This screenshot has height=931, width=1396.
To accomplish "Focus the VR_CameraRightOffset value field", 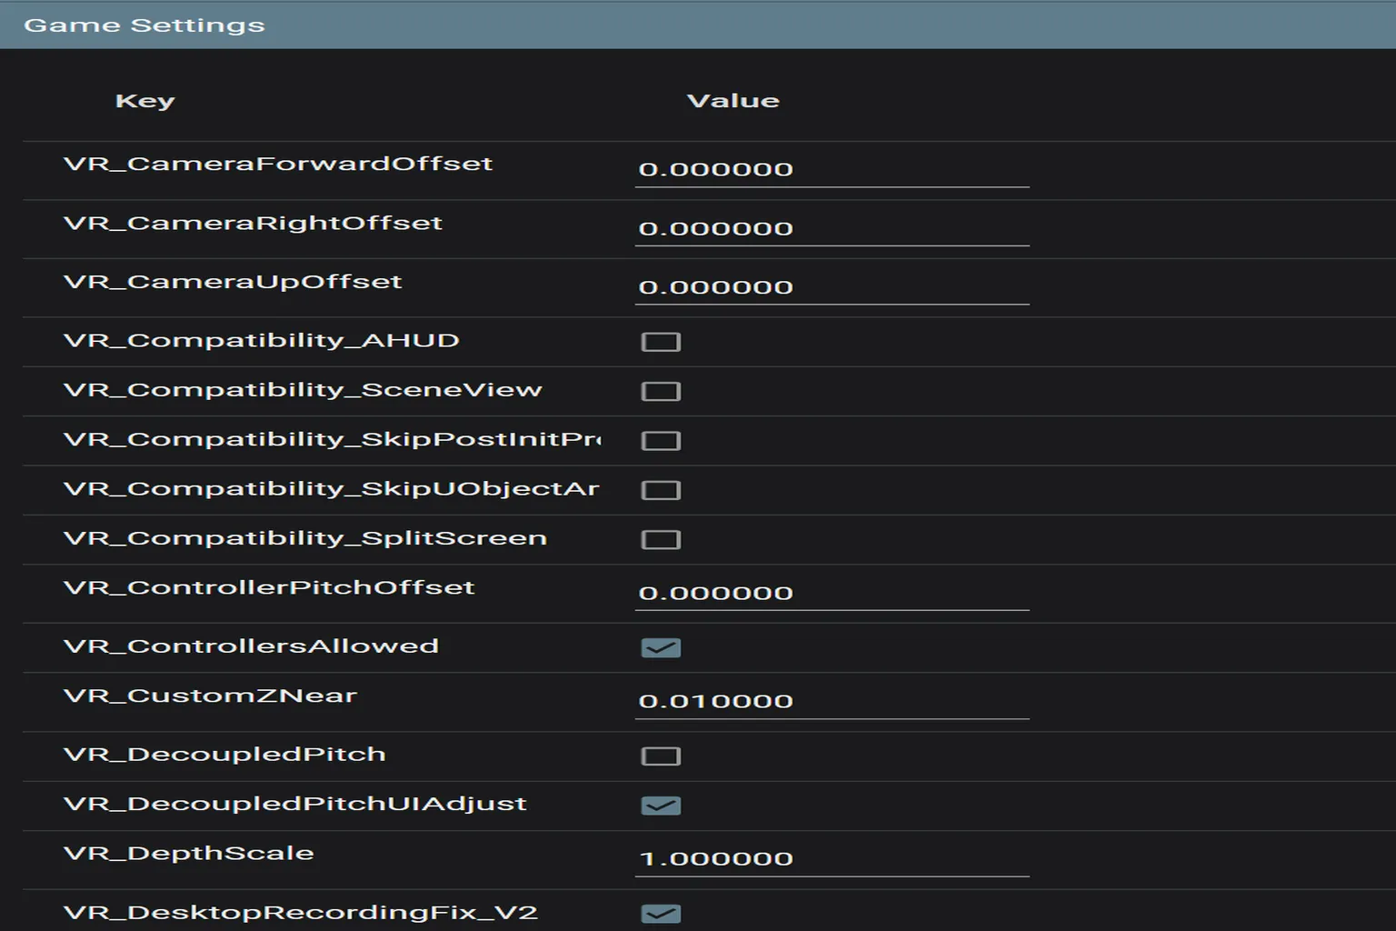I will [x=832, y=228].
